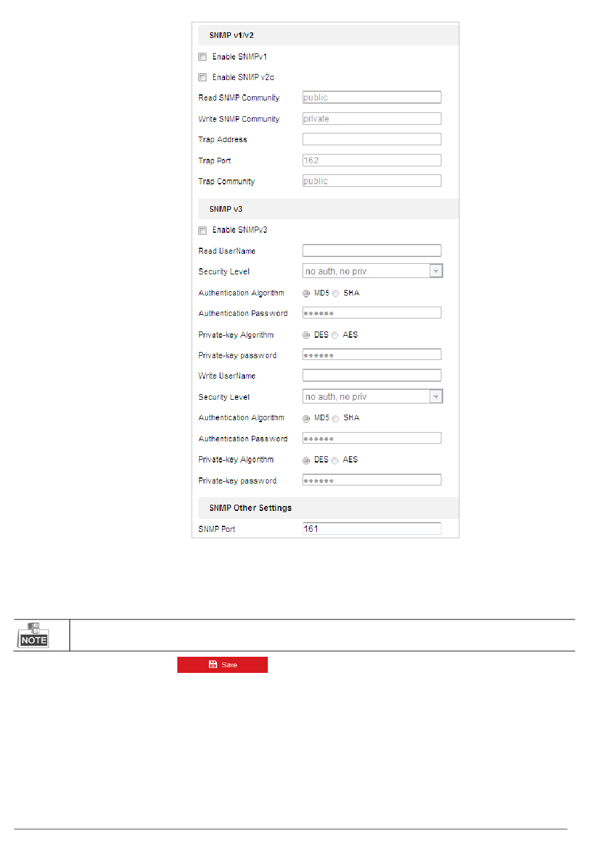Image resolution: width=589 pixels, height=861 pixels.
Task: Open the Security Level dropdown below Write UserName
Action: click(x=373, y=397)
